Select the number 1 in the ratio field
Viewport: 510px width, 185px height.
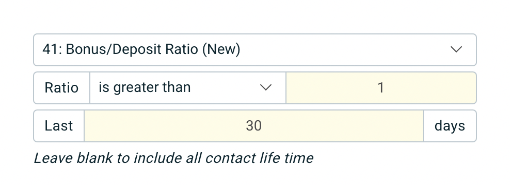coord(381,88)
